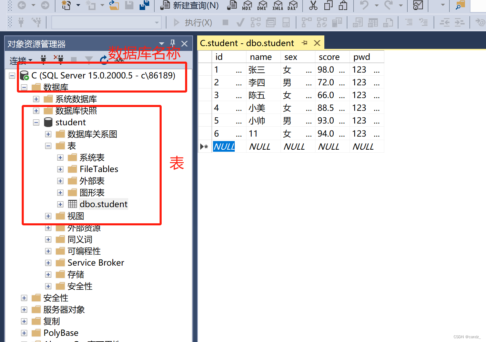This screenshot has height=342, width=486.
Task: Cut selection using the scissors toolbar icon
Action: tap(313, 6)
